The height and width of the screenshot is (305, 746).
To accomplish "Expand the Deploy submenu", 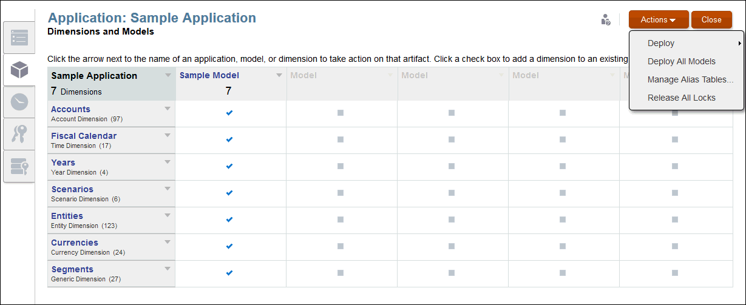I will point(686,43).
